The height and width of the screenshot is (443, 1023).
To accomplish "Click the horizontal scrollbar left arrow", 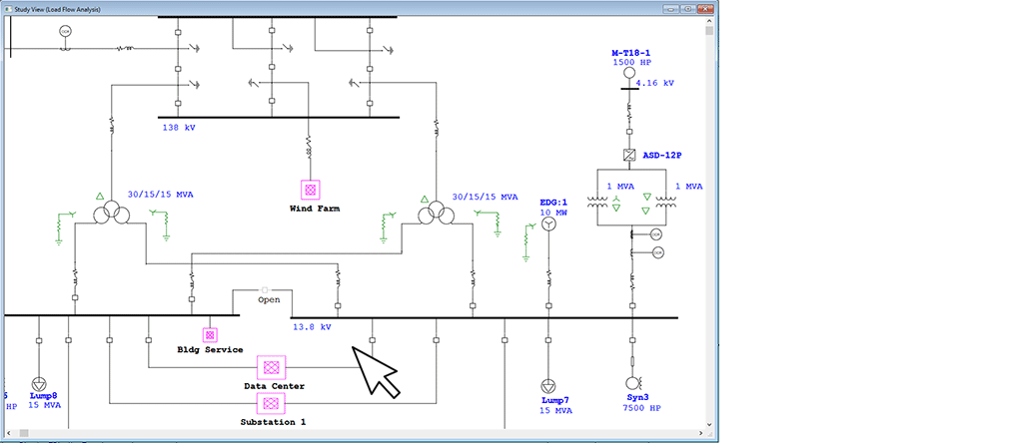I will [x=9, y=435].
